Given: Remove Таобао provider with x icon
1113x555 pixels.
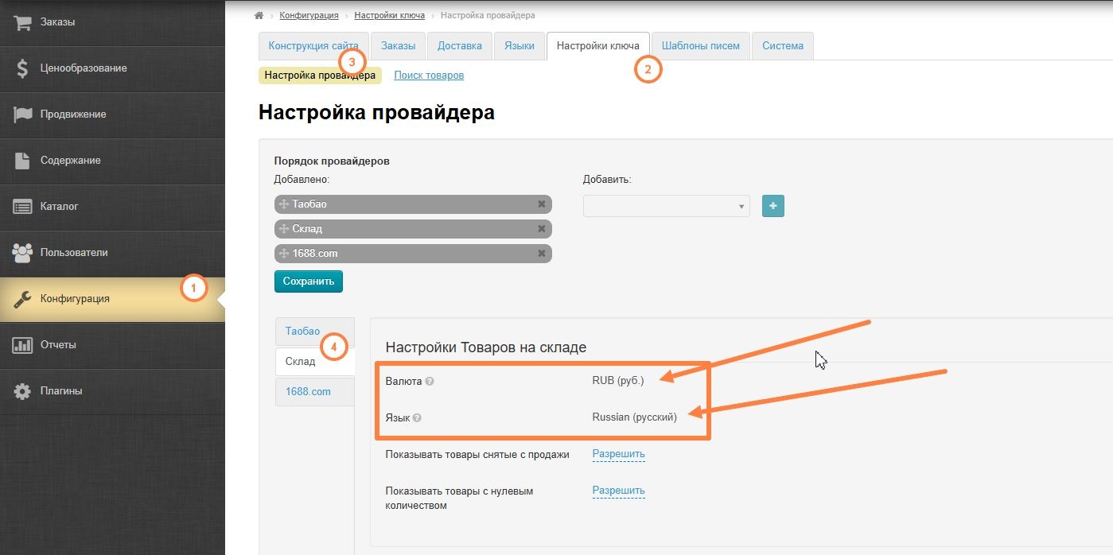Looking at the screenshot, I should (542, 204).
